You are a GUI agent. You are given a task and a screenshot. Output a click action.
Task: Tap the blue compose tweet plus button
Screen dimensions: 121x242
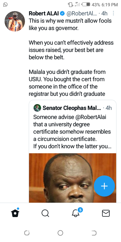click(104, 186)
